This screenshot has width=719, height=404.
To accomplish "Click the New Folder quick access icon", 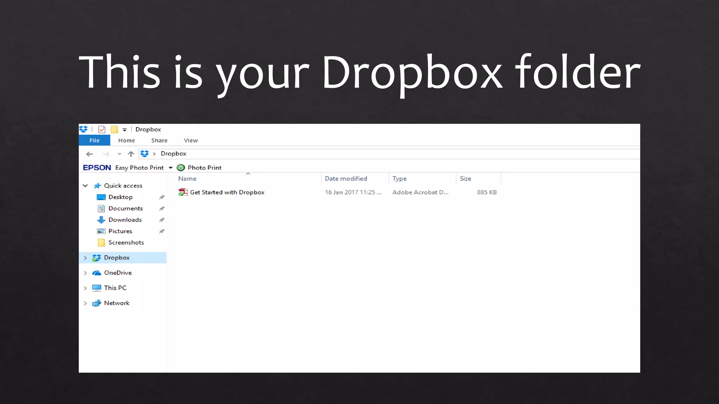I will point(114,129).
